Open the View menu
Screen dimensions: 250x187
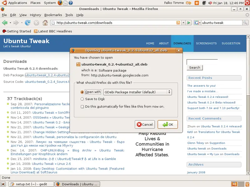tap(23, 15)
